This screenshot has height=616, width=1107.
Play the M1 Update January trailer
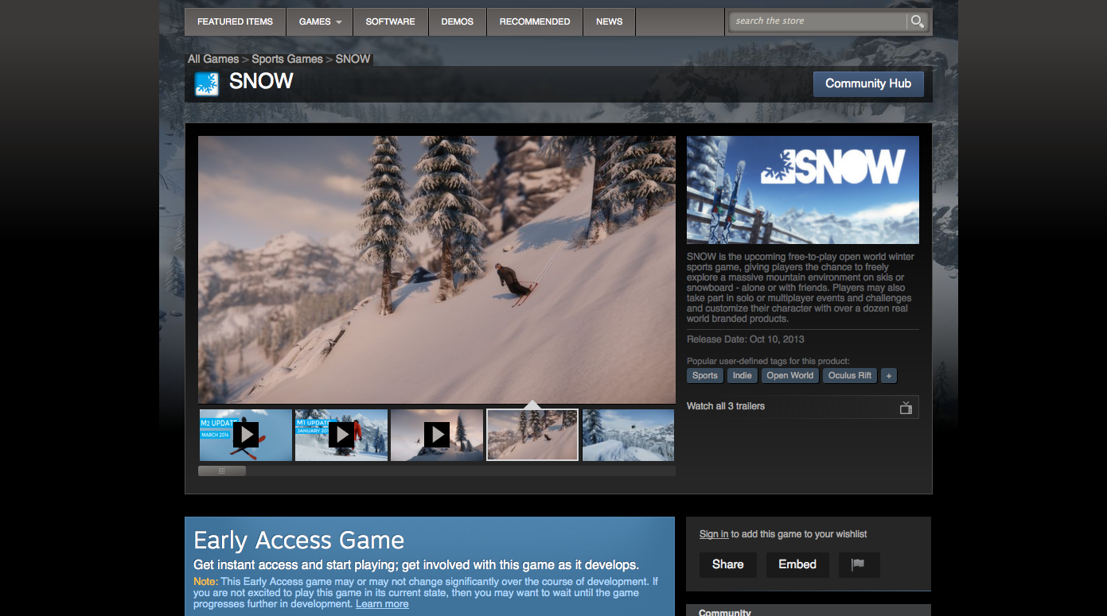pyautogui.click(x=341, y=435)
